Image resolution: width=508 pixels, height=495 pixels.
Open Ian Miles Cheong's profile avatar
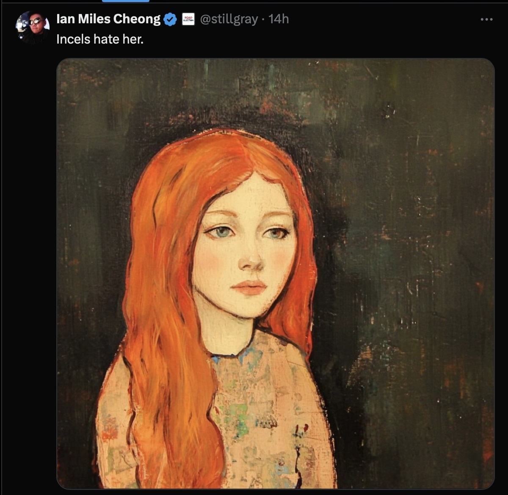point(33,26)
